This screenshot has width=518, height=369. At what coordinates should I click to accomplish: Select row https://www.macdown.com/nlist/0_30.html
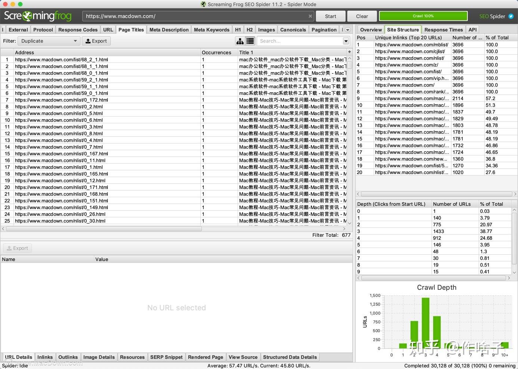[174, 221]
